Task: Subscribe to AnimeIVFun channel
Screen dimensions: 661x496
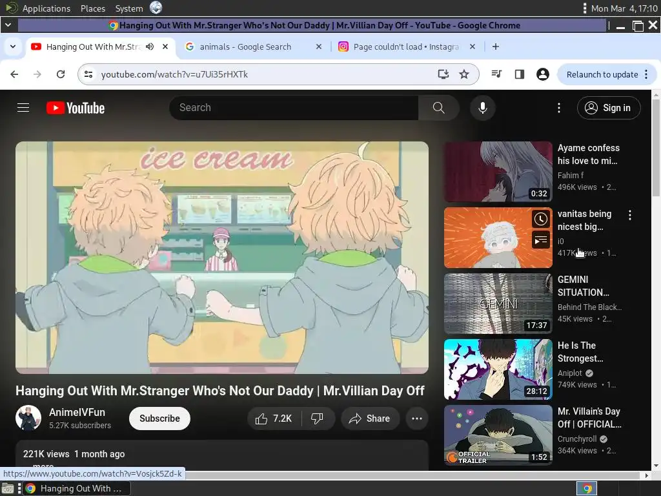Action: 160,418
